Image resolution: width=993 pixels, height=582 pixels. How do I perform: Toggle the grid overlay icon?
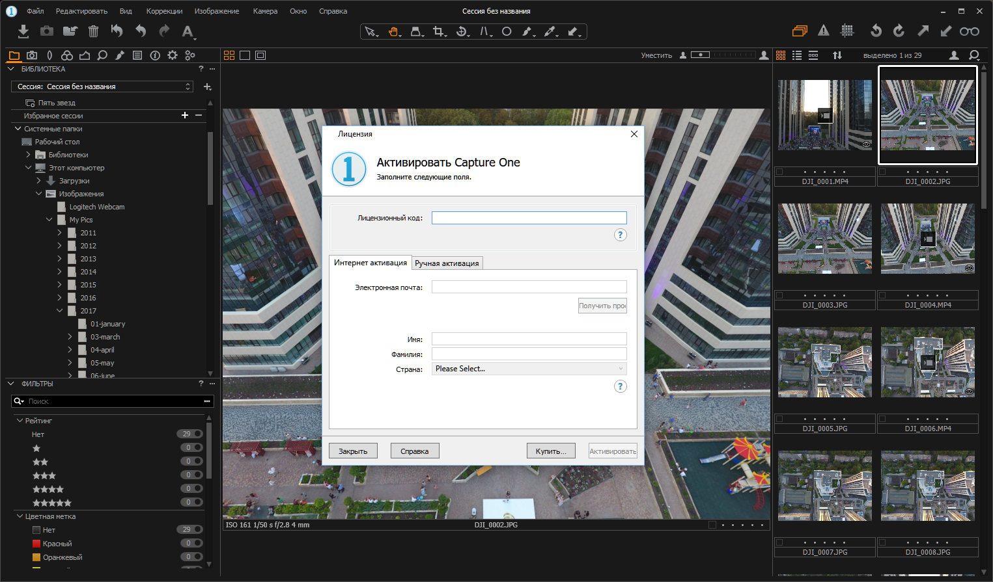(x=847, y=31)
